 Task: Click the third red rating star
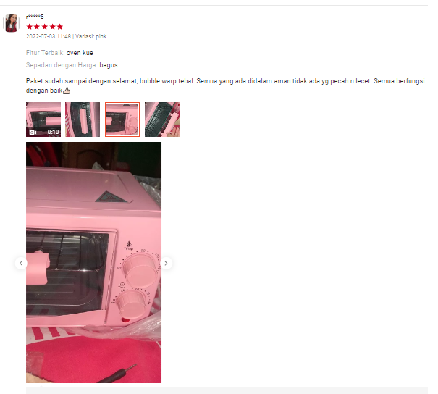tap(45, 27)
